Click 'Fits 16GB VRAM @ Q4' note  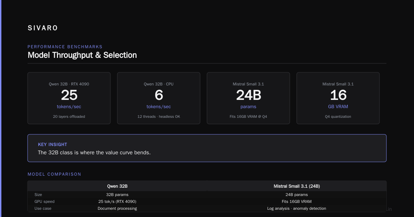tap(248, 116)
